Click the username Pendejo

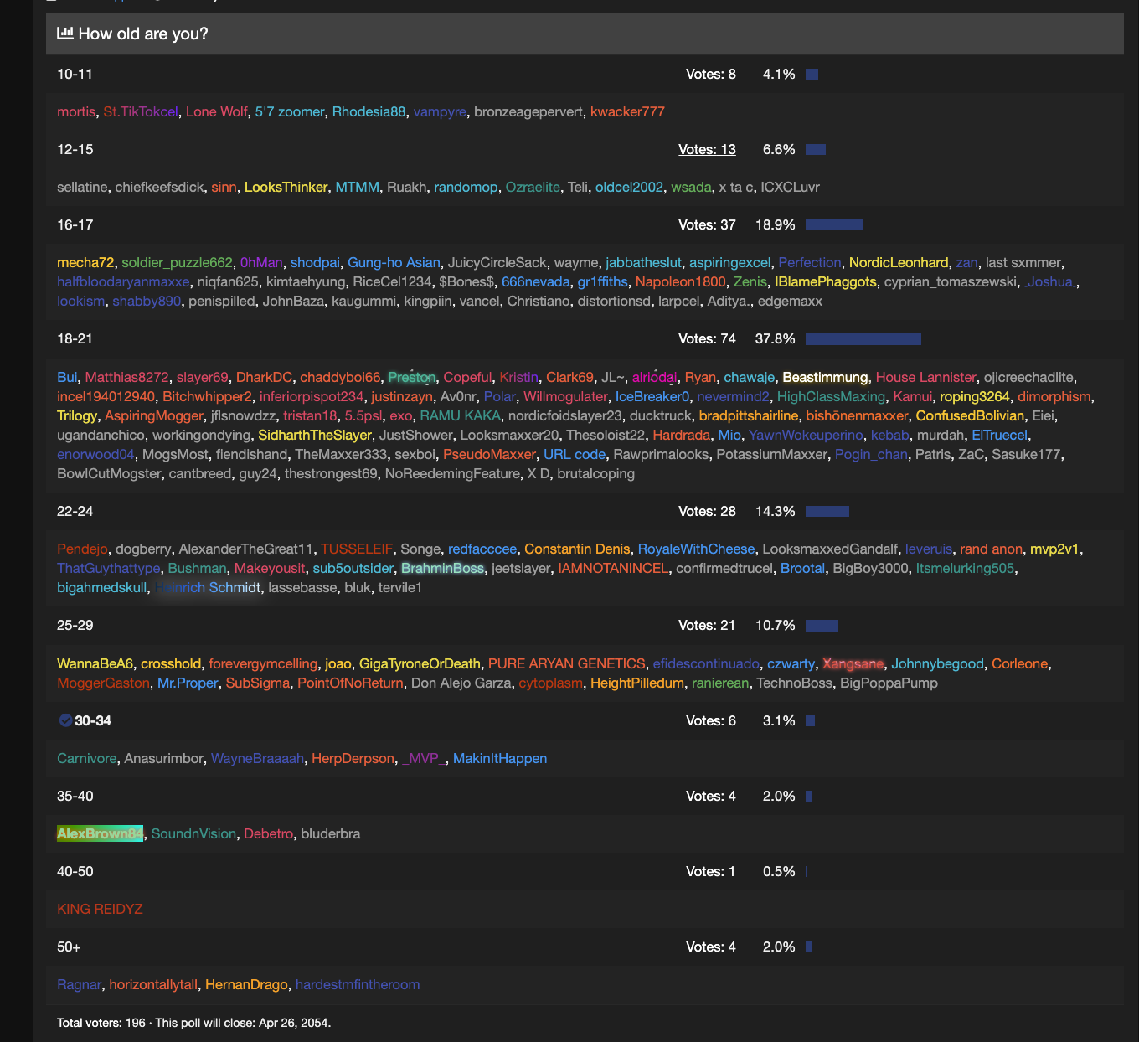(x=82, y=549)
